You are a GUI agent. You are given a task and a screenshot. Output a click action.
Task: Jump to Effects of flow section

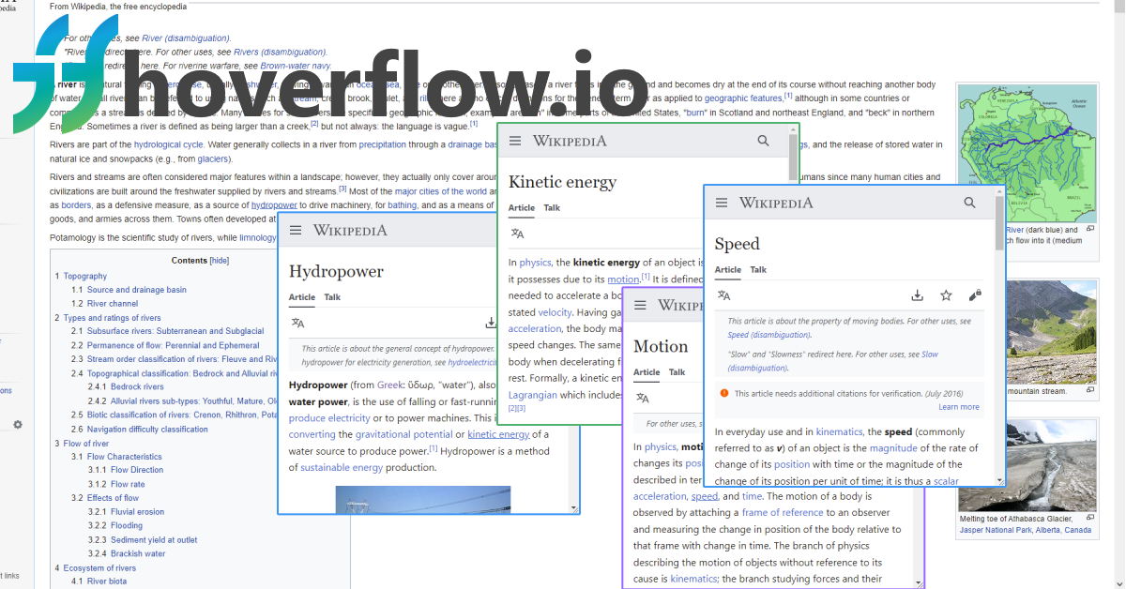click(x=113, y=498)
